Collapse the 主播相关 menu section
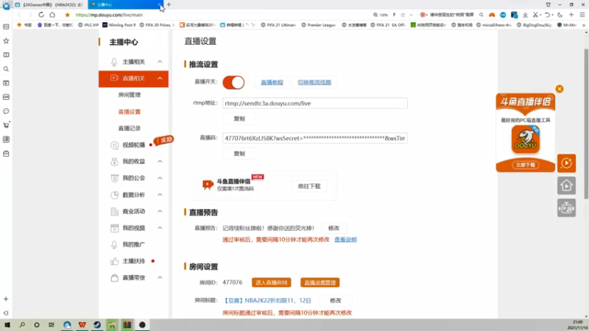589x331 pixels. click(x=160, y=62)
